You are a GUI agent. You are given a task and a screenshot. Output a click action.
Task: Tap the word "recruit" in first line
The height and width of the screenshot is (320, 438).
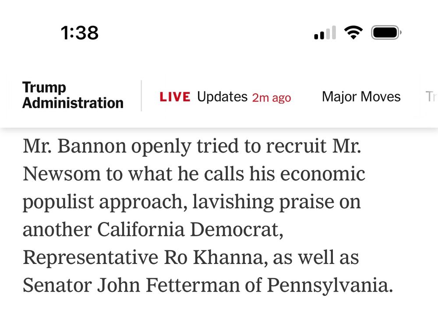tap(294, 147)
